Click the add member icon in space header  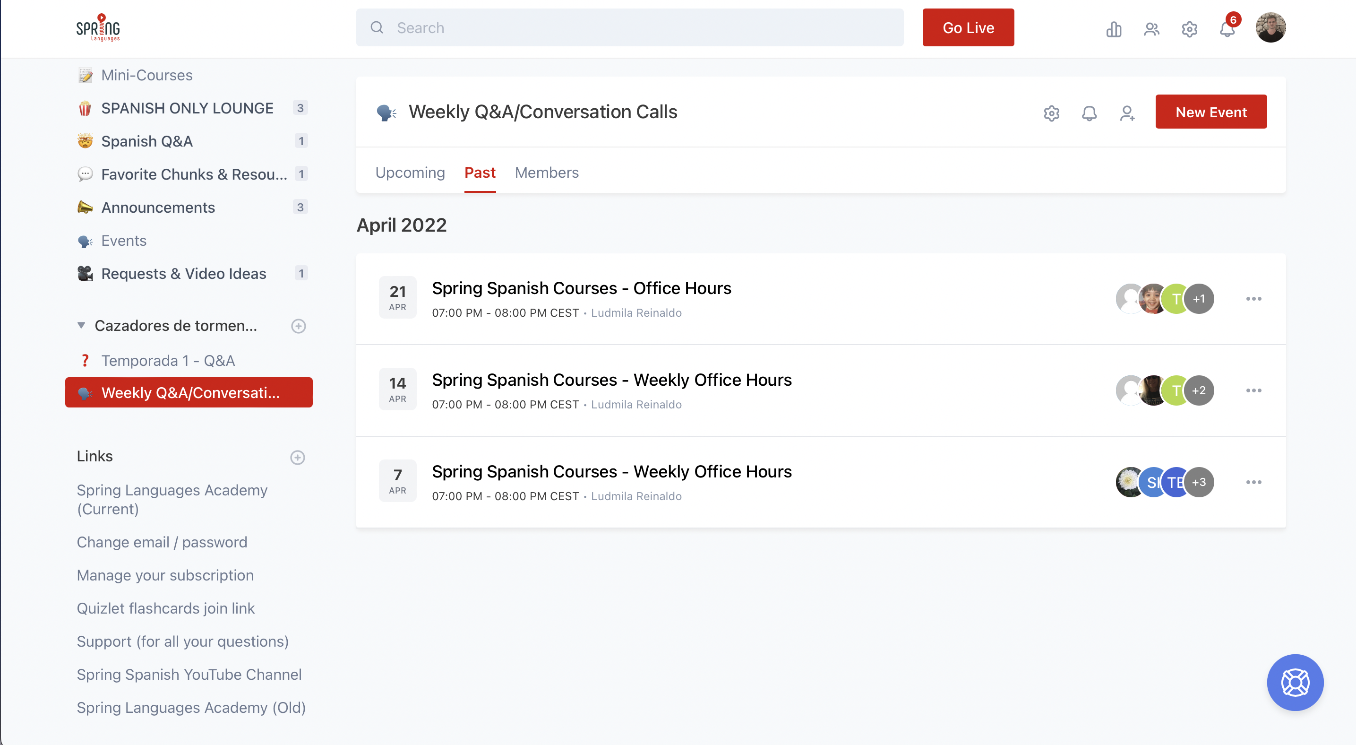tap(1127, 113)
